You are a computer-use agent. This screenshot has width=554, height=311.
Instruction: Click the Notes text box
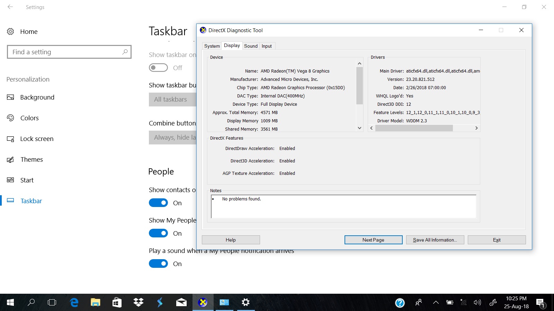pyautogui.click(x=343, y=207)
